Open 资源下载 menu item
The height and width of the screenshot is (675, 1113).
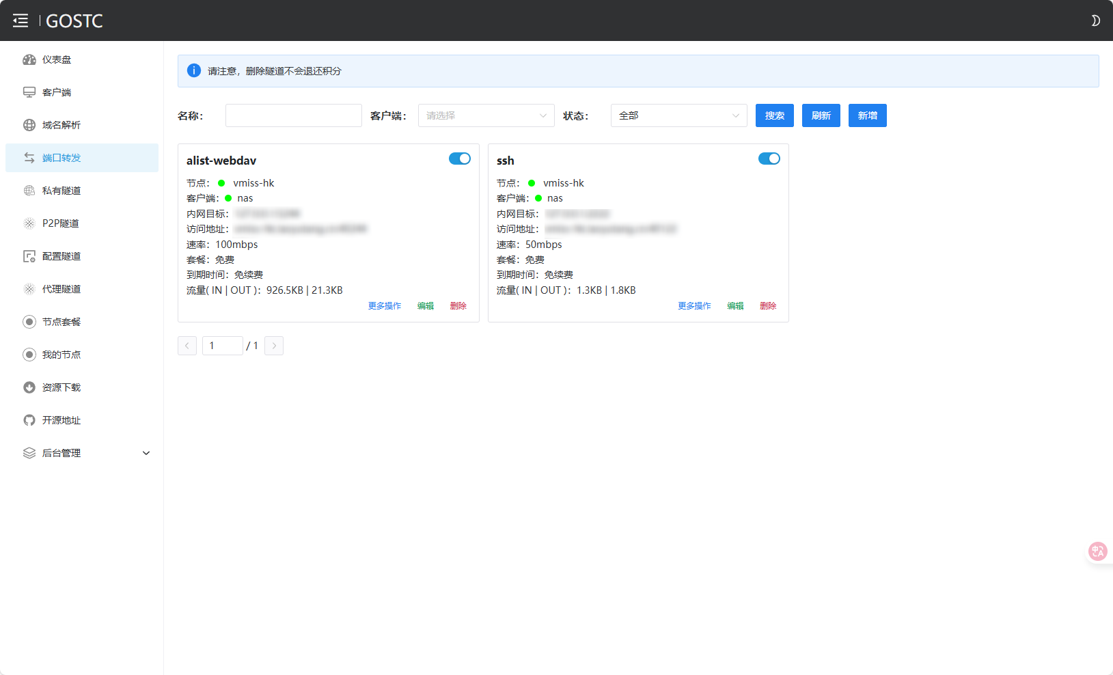tap(82, 387)
